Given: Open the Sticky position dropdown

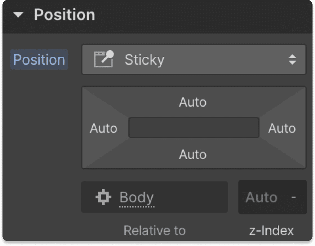Looking at the screenshot, I should coord(194,59).
